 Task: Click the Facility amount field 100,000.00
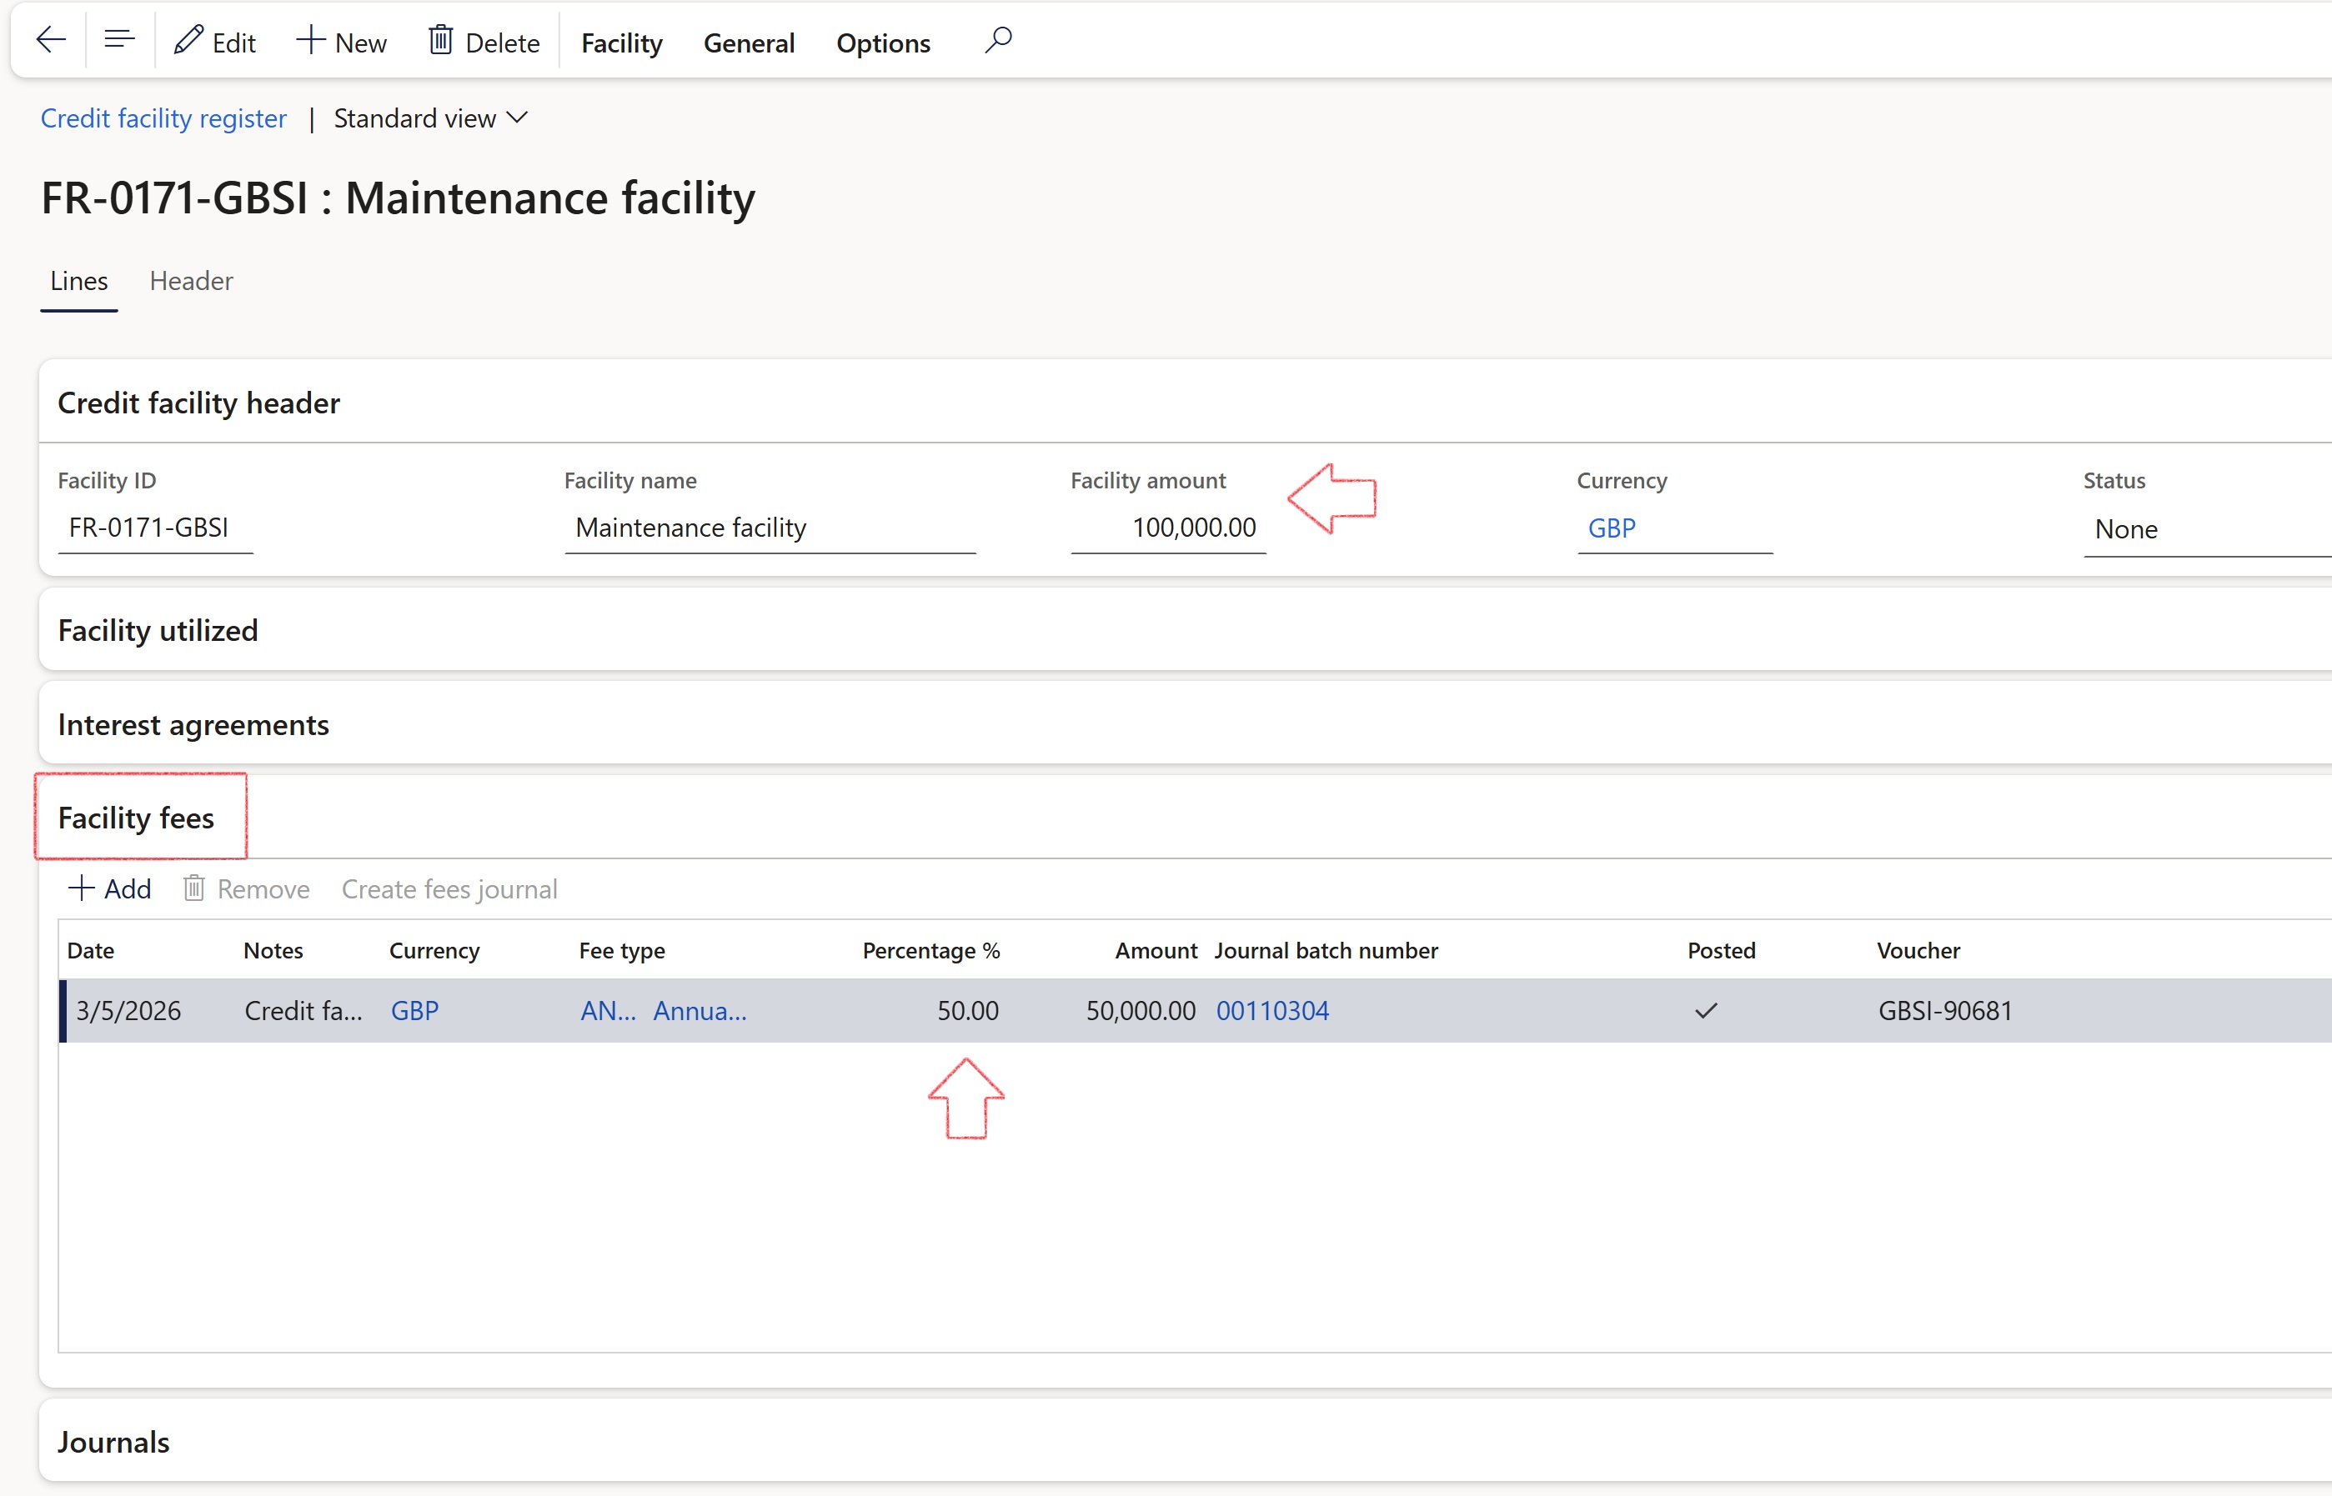[x=1168, y=528]
